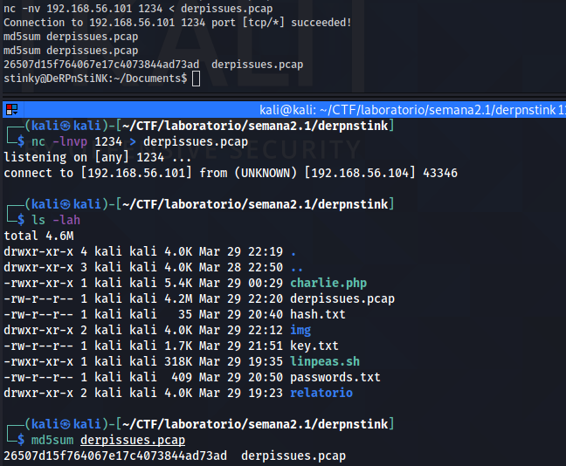The image size is (566, 466).
Task: Click the img directory name
Action: coord(300,330)
